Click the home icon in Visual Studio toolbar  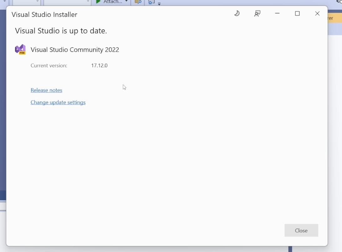point(151,2)
